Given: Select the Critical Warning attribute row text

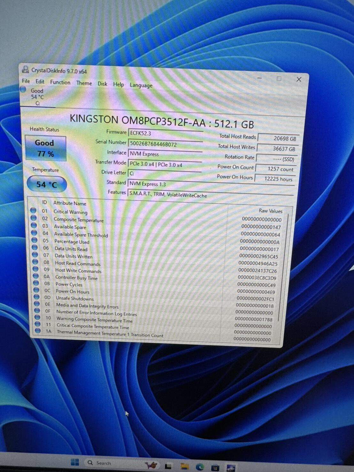Looking at the screenshot, I should click(70, 212).
